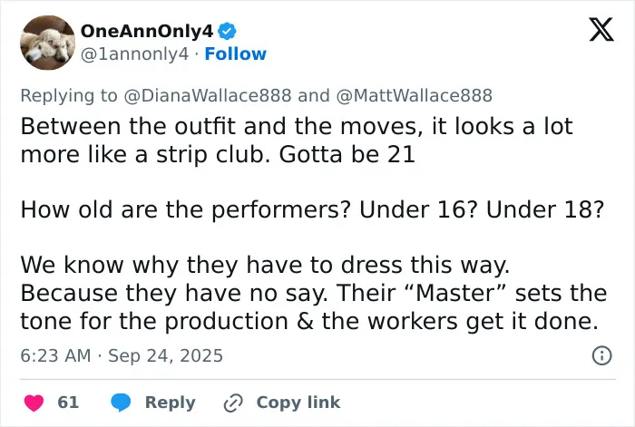The width and height of the screenshot is (635, 427).
Task: Visit the @1annonly4 handle
Action: [134, 53]
